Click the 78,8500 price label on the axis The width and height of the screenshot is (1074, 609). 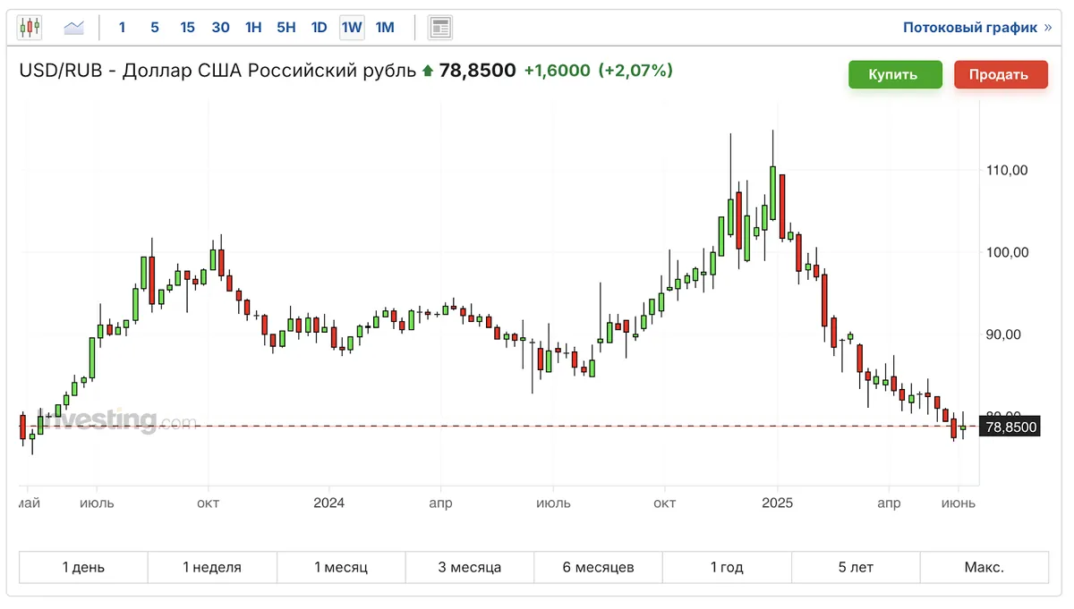point(1010,427)
